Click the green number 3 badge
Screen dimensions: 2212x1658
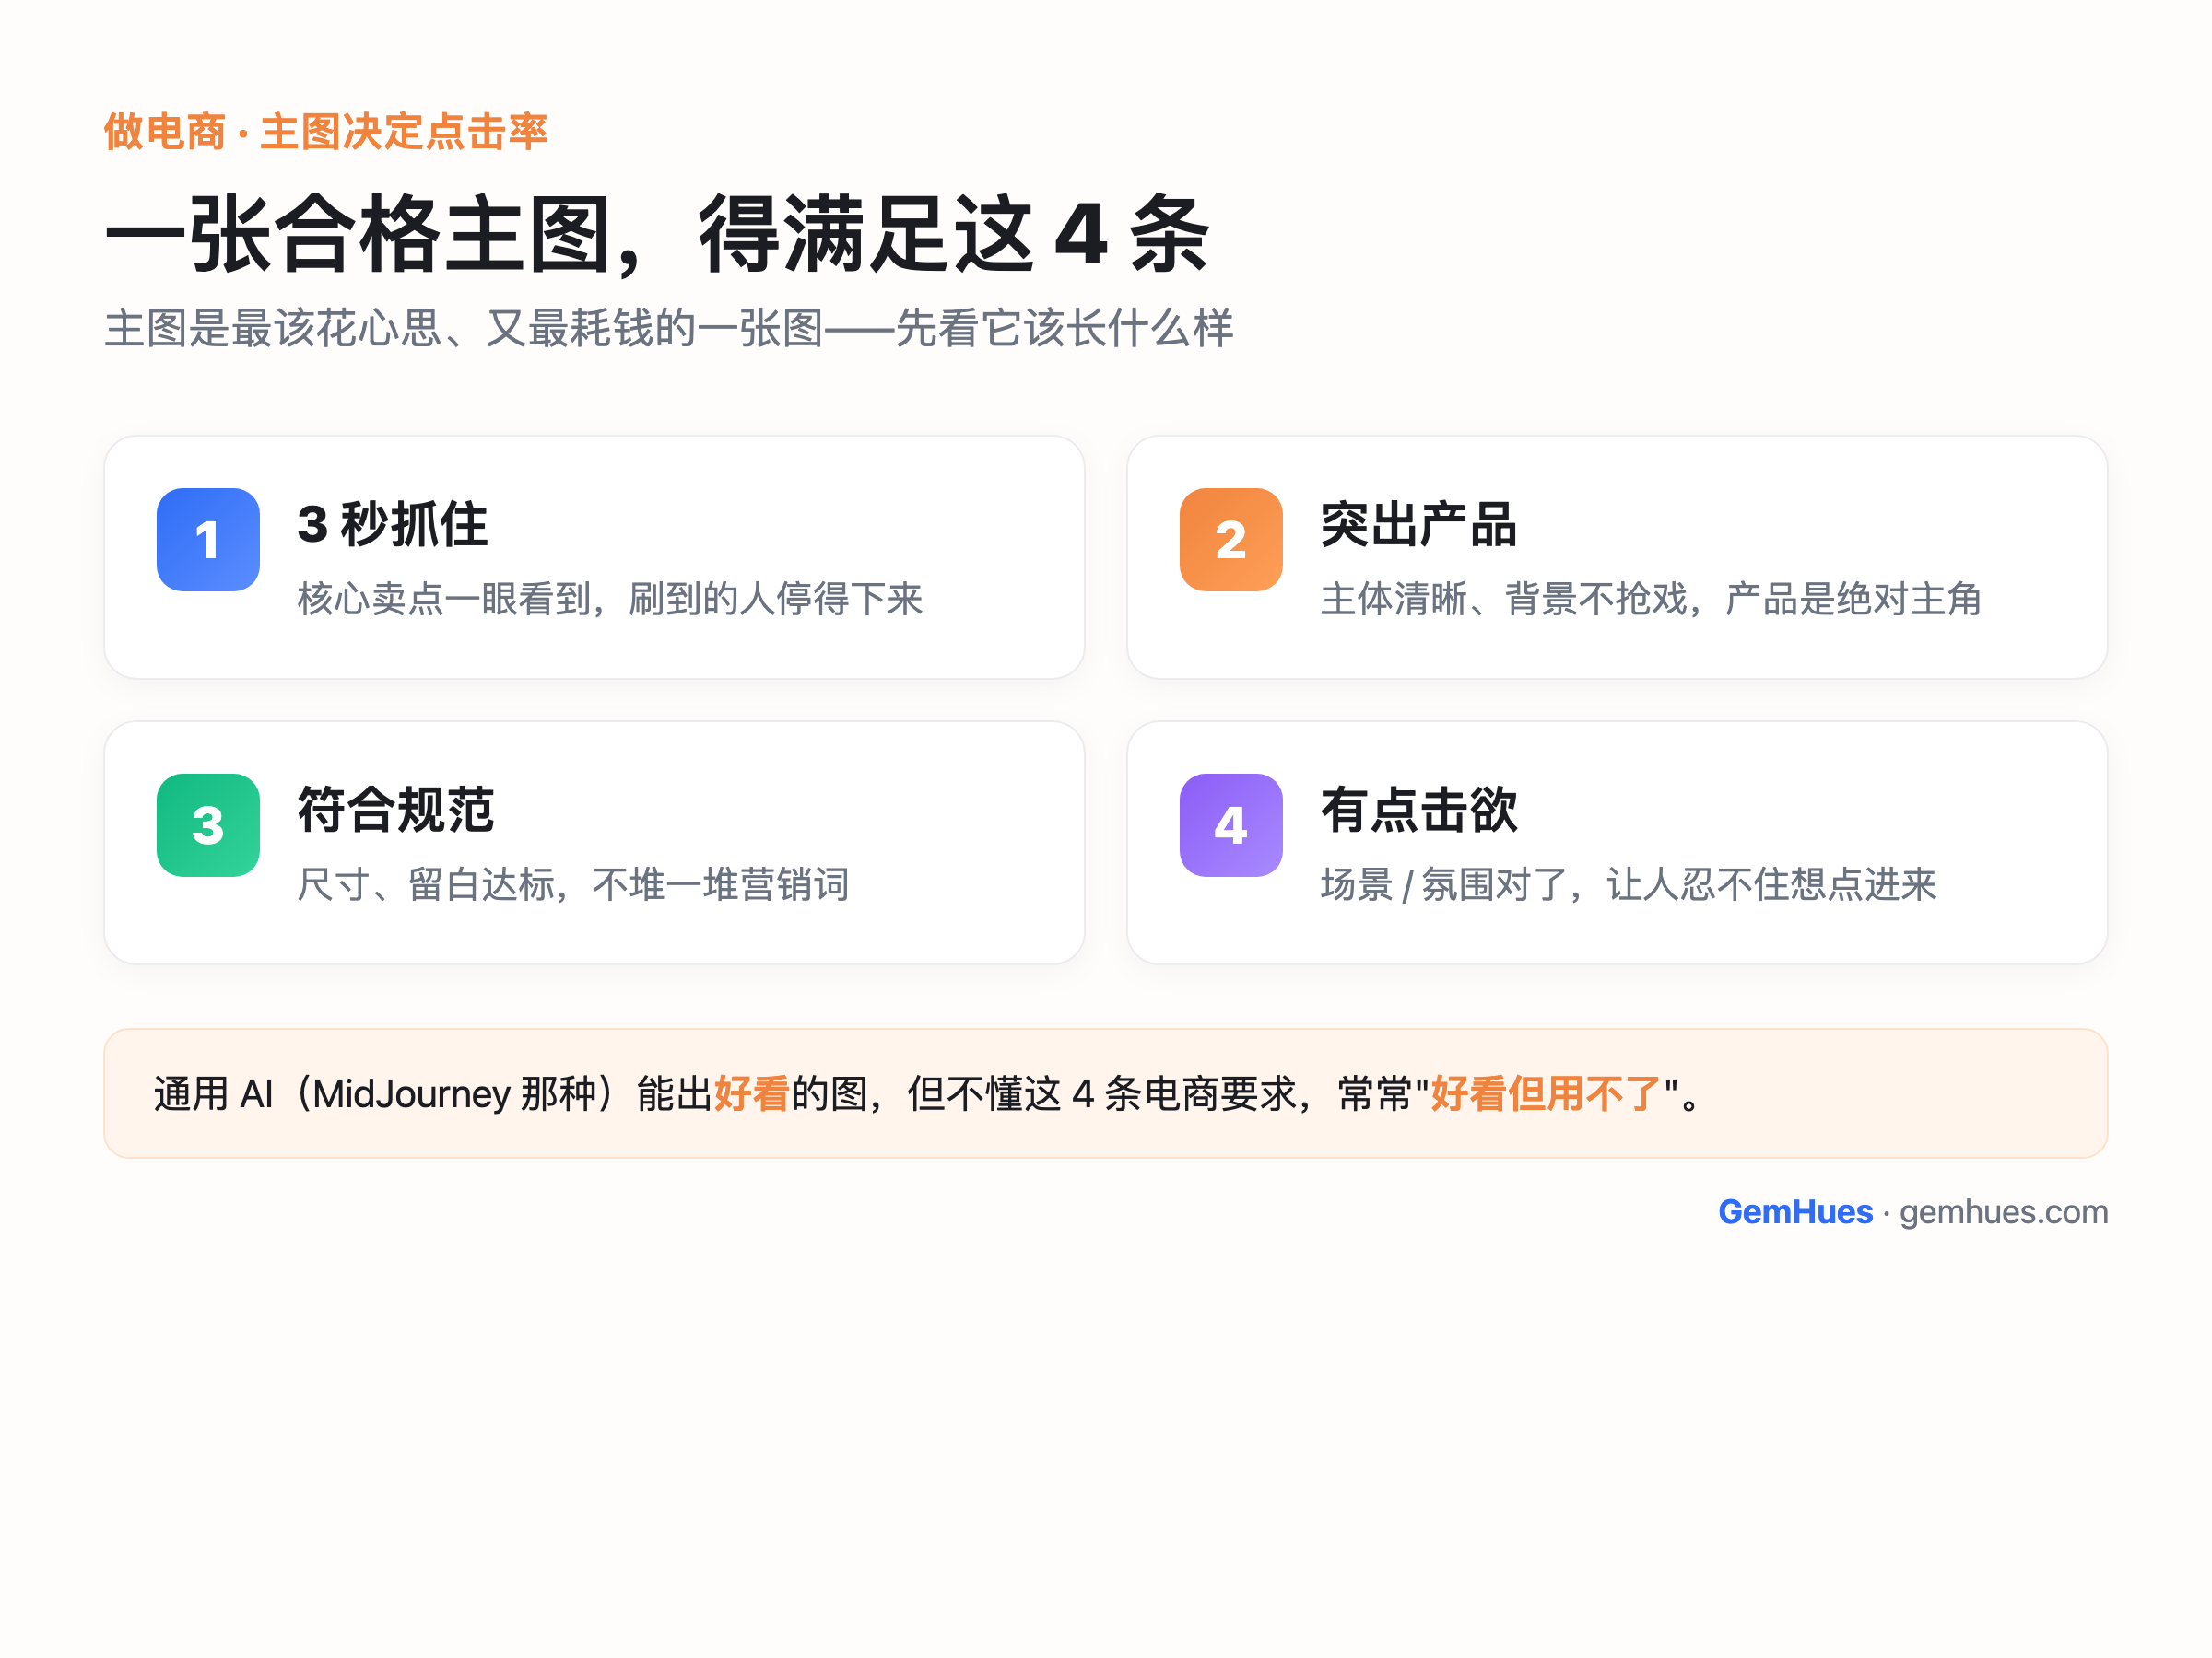[x=208, y=825]
